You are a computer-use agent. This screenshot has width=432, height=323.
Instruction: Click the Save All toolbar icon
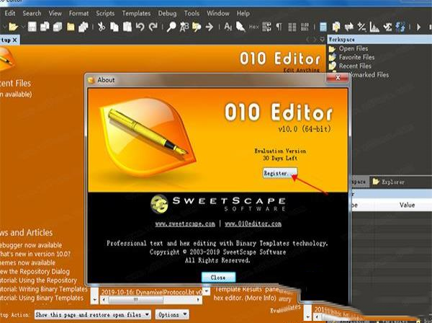(x=58, y=27)
